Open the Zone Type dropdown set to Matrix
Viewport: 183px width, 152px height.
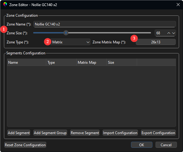(x=70, y=42)
